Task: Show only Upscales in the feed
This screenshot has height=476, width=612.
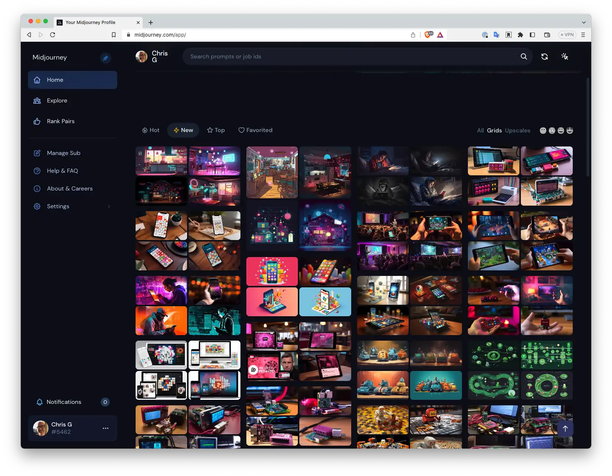Action: click(517, 130)
